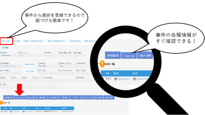Viewport: 205px width, 115px height.
Task: Click the user icon before the second Administrator in bottom table
Action: point(24,112)
